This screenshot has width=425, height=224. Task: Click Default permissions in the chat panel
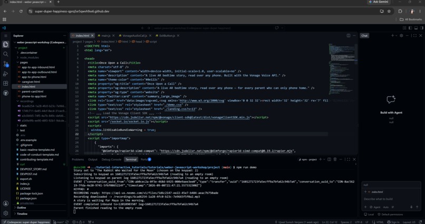(390, 215)
